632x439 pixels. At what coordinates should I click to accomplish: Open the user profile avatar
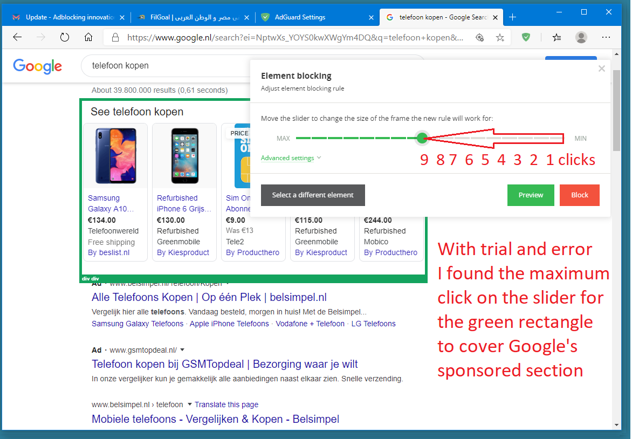(x=581, y=38)
